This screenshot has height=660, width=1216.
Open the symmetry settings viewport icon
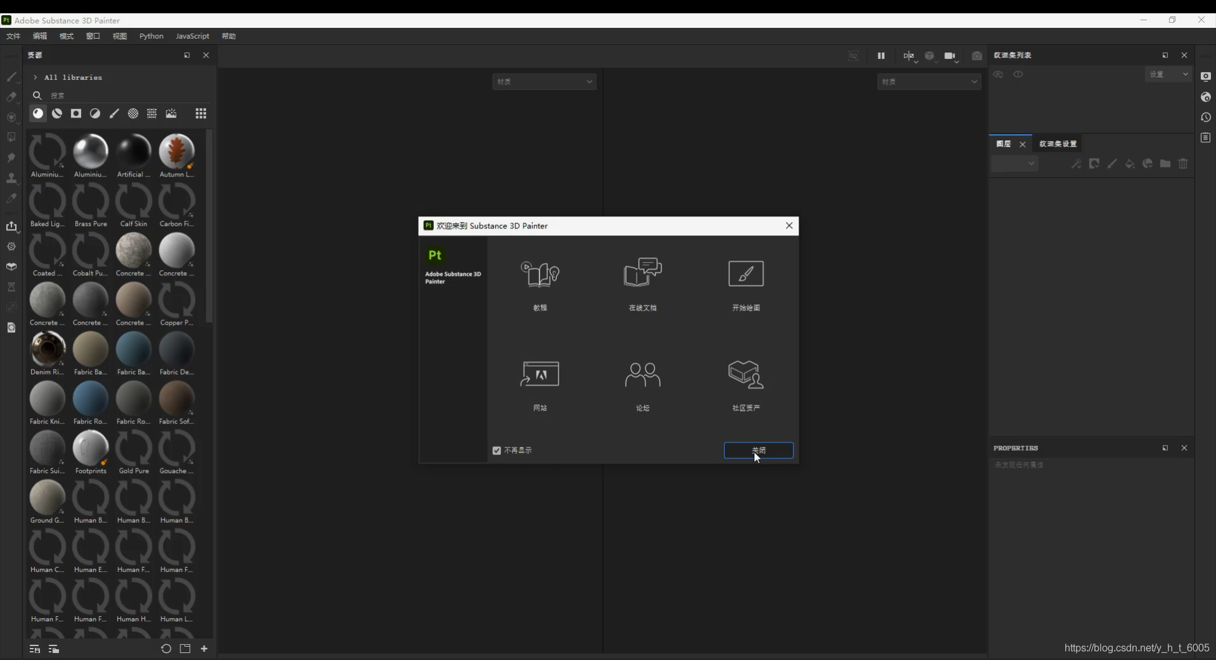tap(909, 56)
